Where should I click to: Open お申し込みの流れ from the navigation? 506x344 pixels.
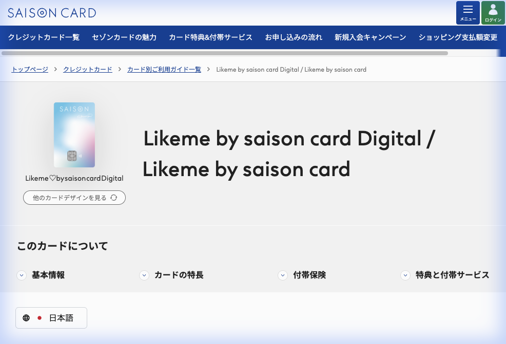tap(294, 37)
